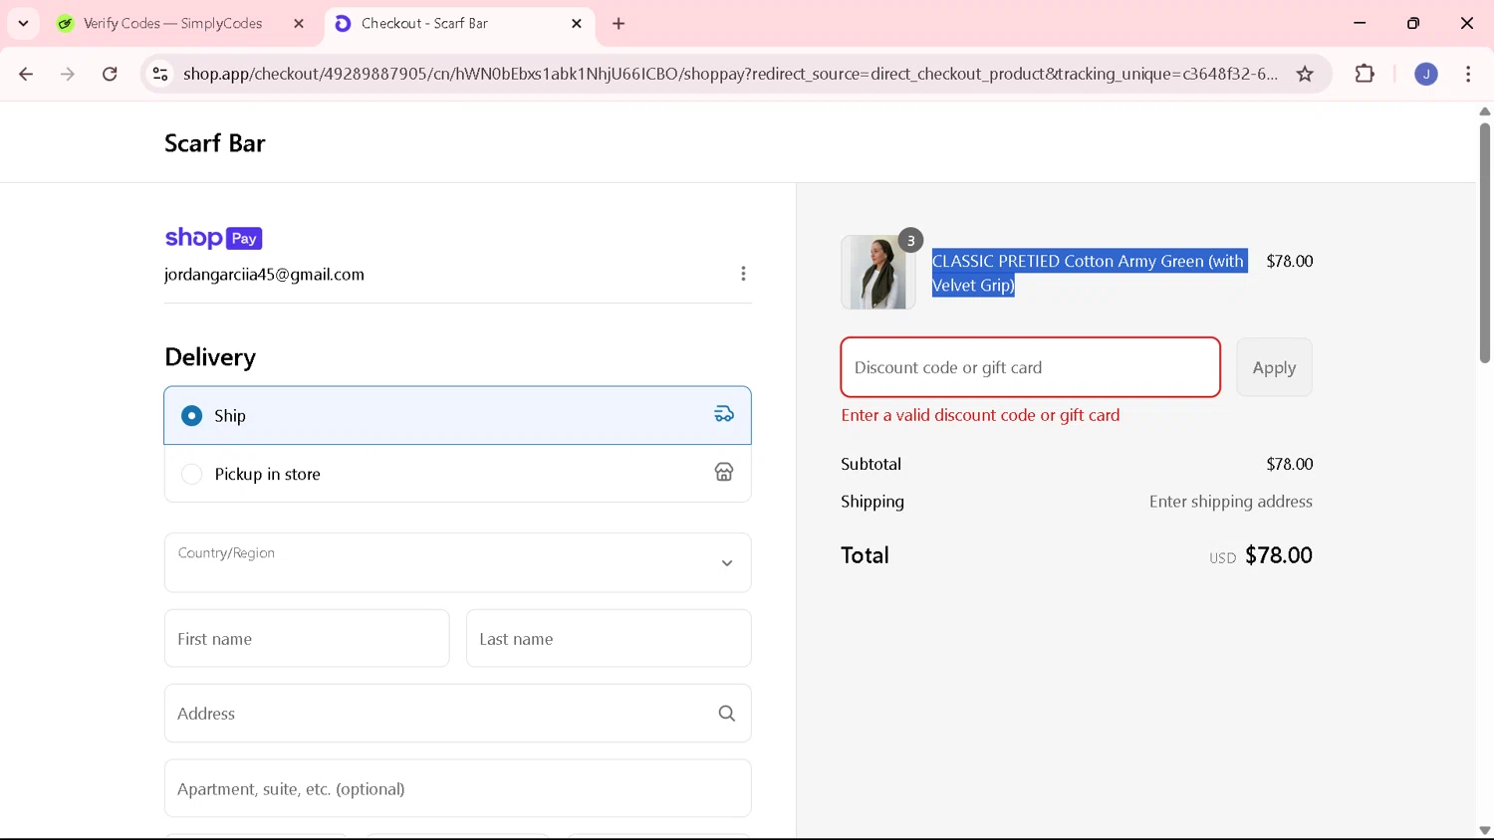This screenshot has width=1494, height=840.
Task: Open the tab search dropdown arrow
Action: pos(23,23)
